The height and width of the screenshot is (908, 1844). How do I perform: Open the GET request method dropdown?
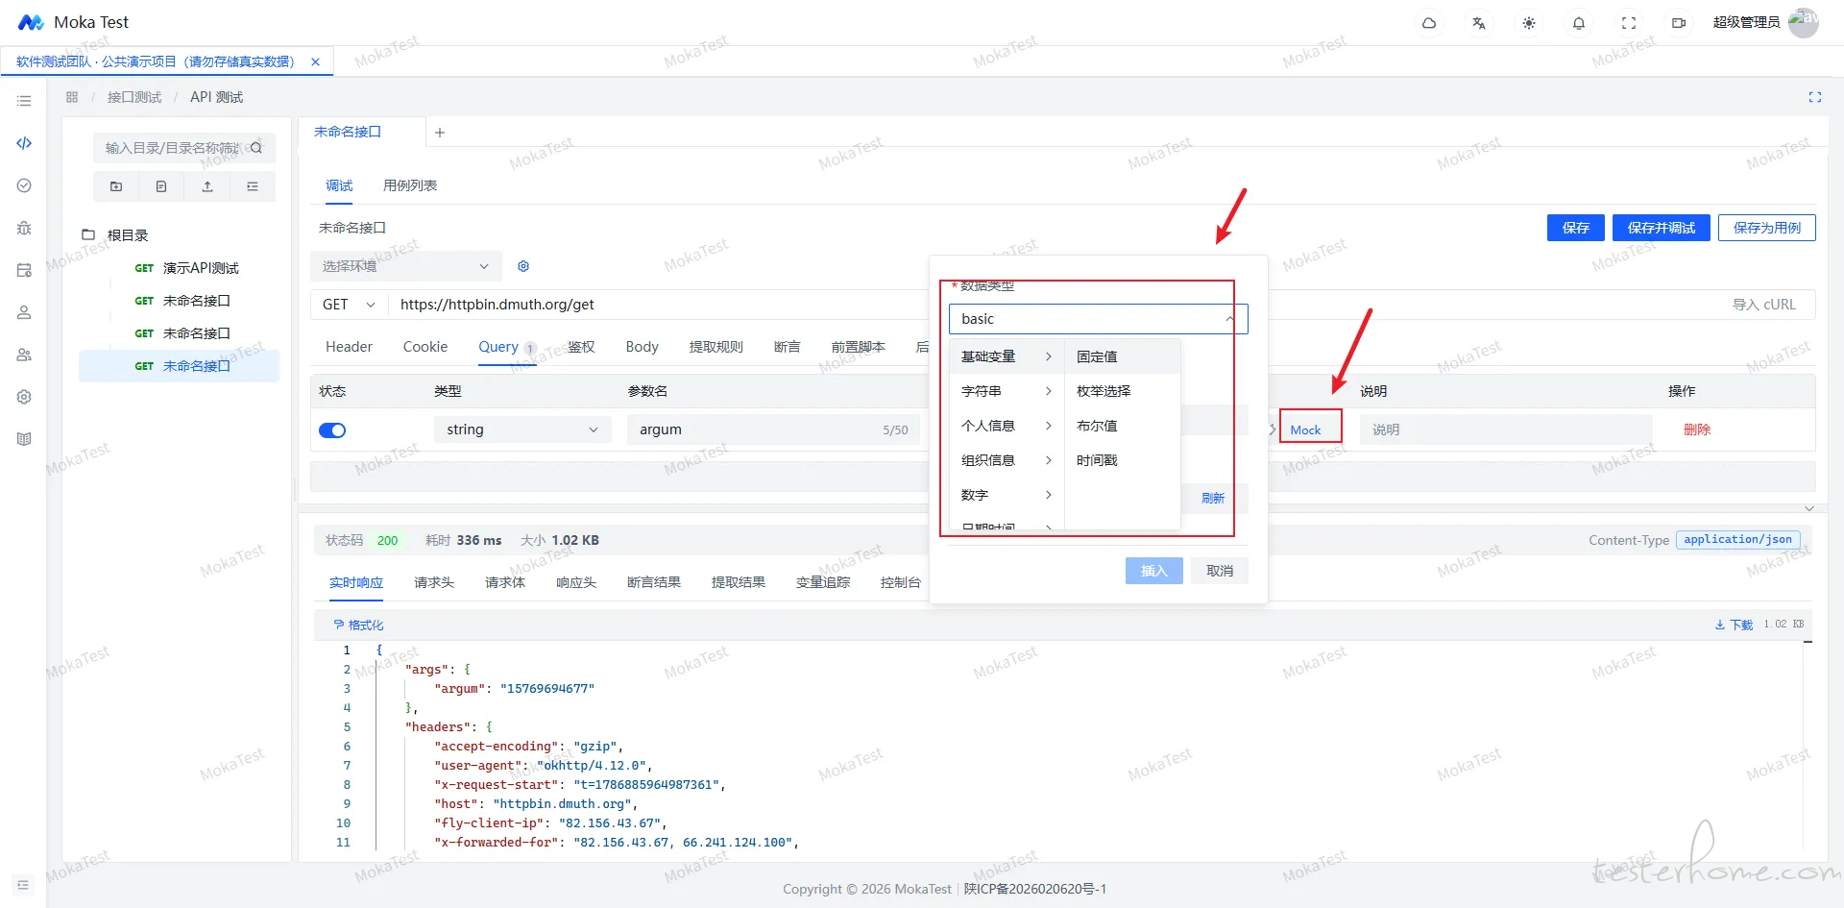[349, 305]
